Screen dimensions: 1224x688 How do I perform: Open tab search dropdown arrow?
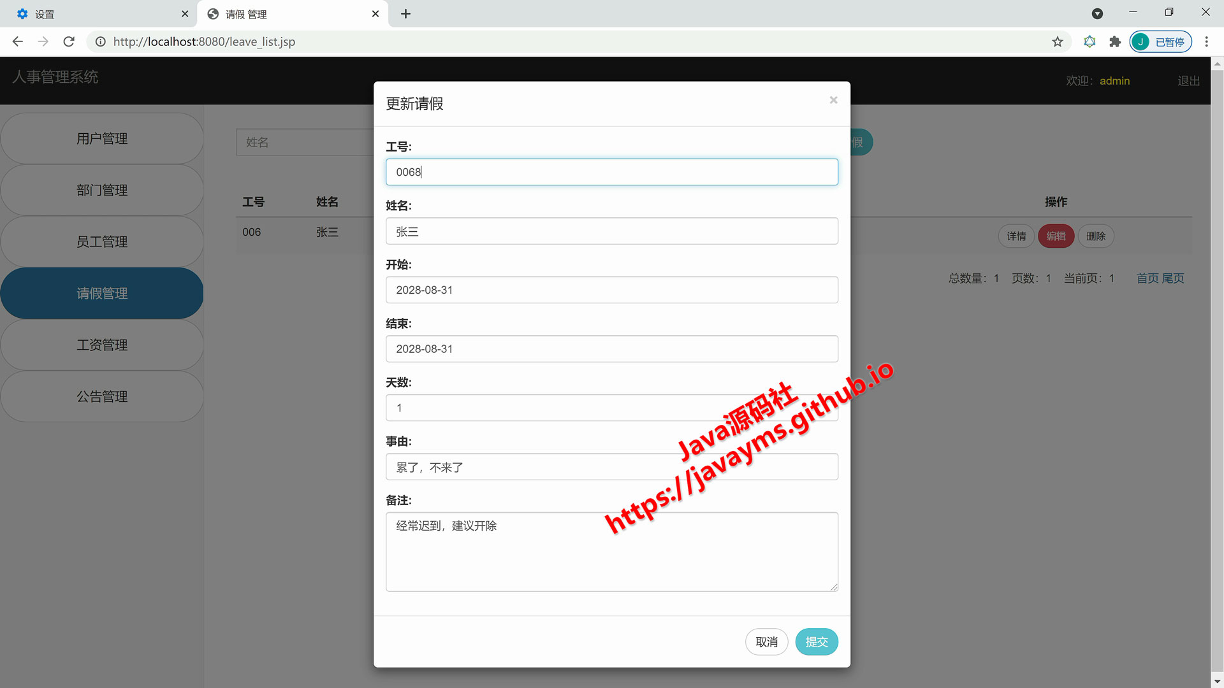point(1097,13)
